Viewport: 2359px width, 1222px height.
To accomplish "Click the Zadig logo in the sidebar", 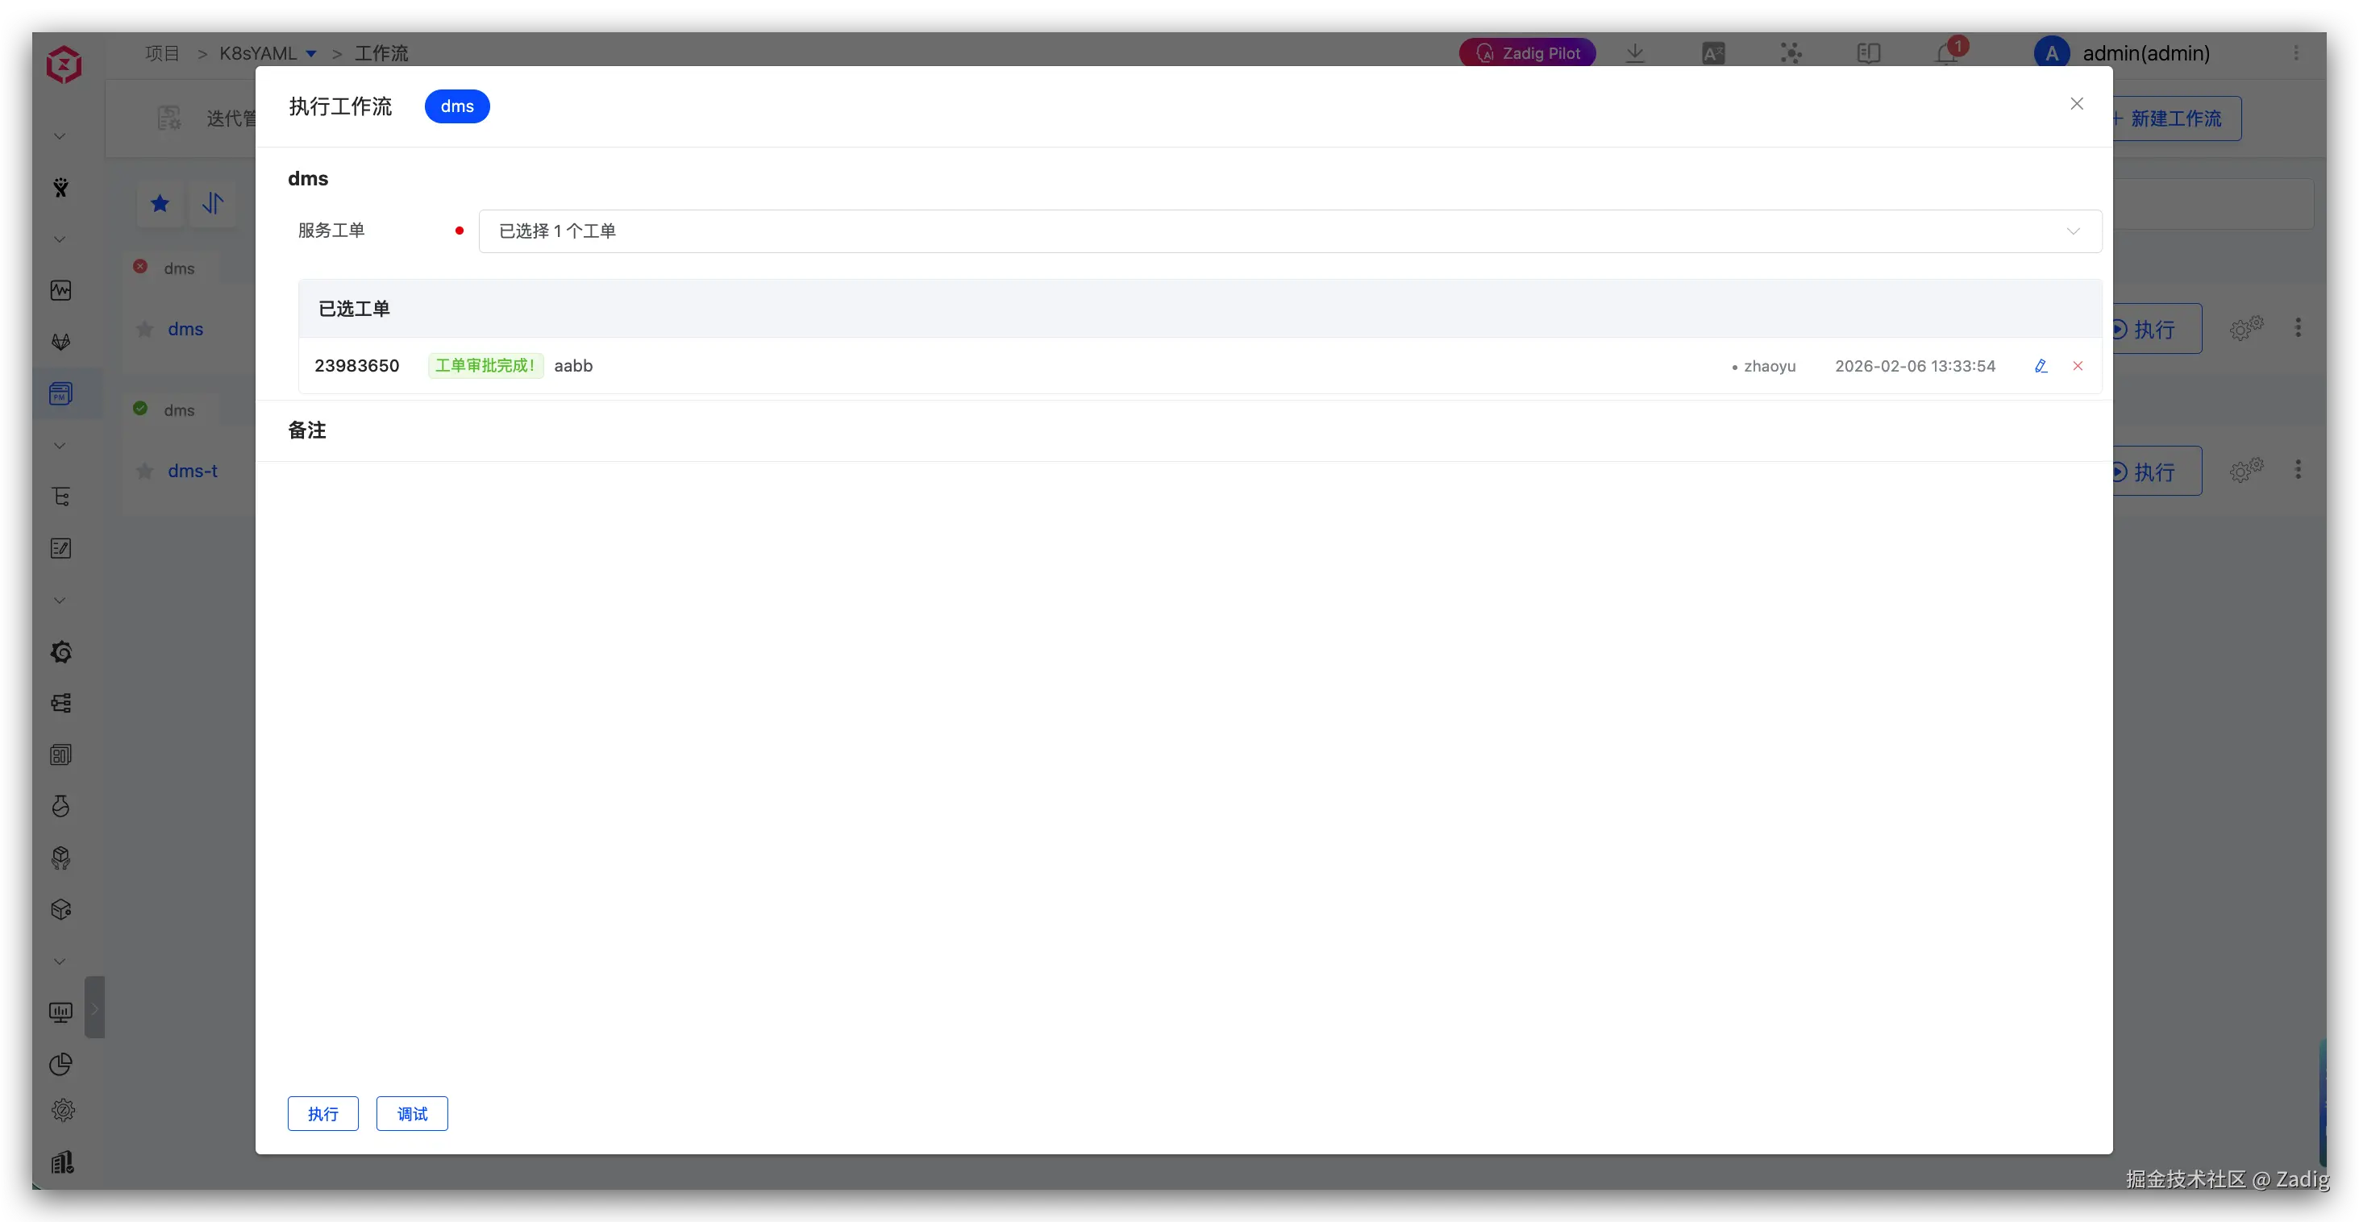I will [x=64, y=64].
